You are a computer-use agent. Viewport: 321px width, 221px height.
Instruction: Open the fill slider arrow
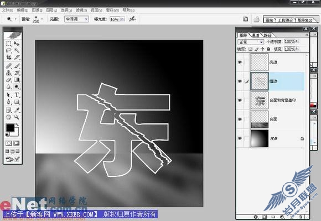(x=297, y=49)
